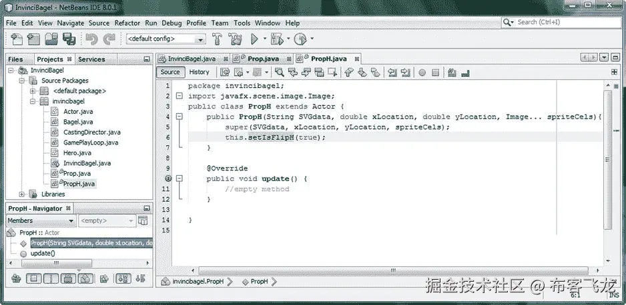Click Clean and Build Project icon
This screenshot has width=626, height=305.
[x=235, y=39]
